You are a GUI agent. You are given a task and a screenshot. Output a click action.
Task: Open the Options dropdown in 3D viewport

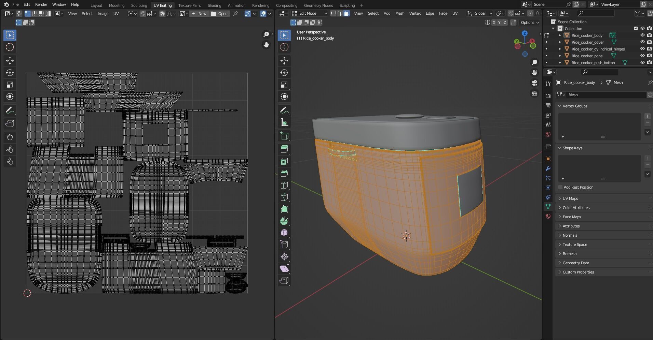click(x=530, y=23)
